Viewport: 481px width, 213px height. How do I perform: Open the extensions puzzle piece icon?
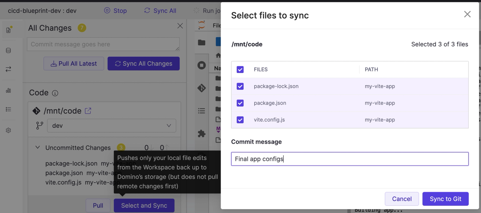coord(201,133)
